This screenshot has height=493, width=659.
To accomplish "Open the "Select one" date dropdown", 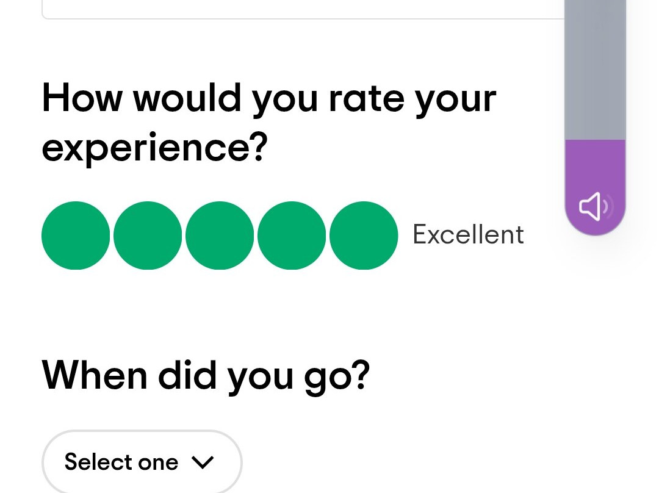I will pyautogui.click(x=142, y=462).
